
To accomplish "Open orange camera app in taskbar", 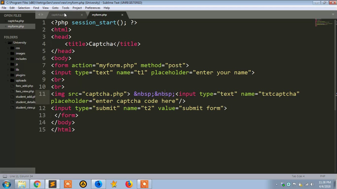I will (x=68, y=184).
